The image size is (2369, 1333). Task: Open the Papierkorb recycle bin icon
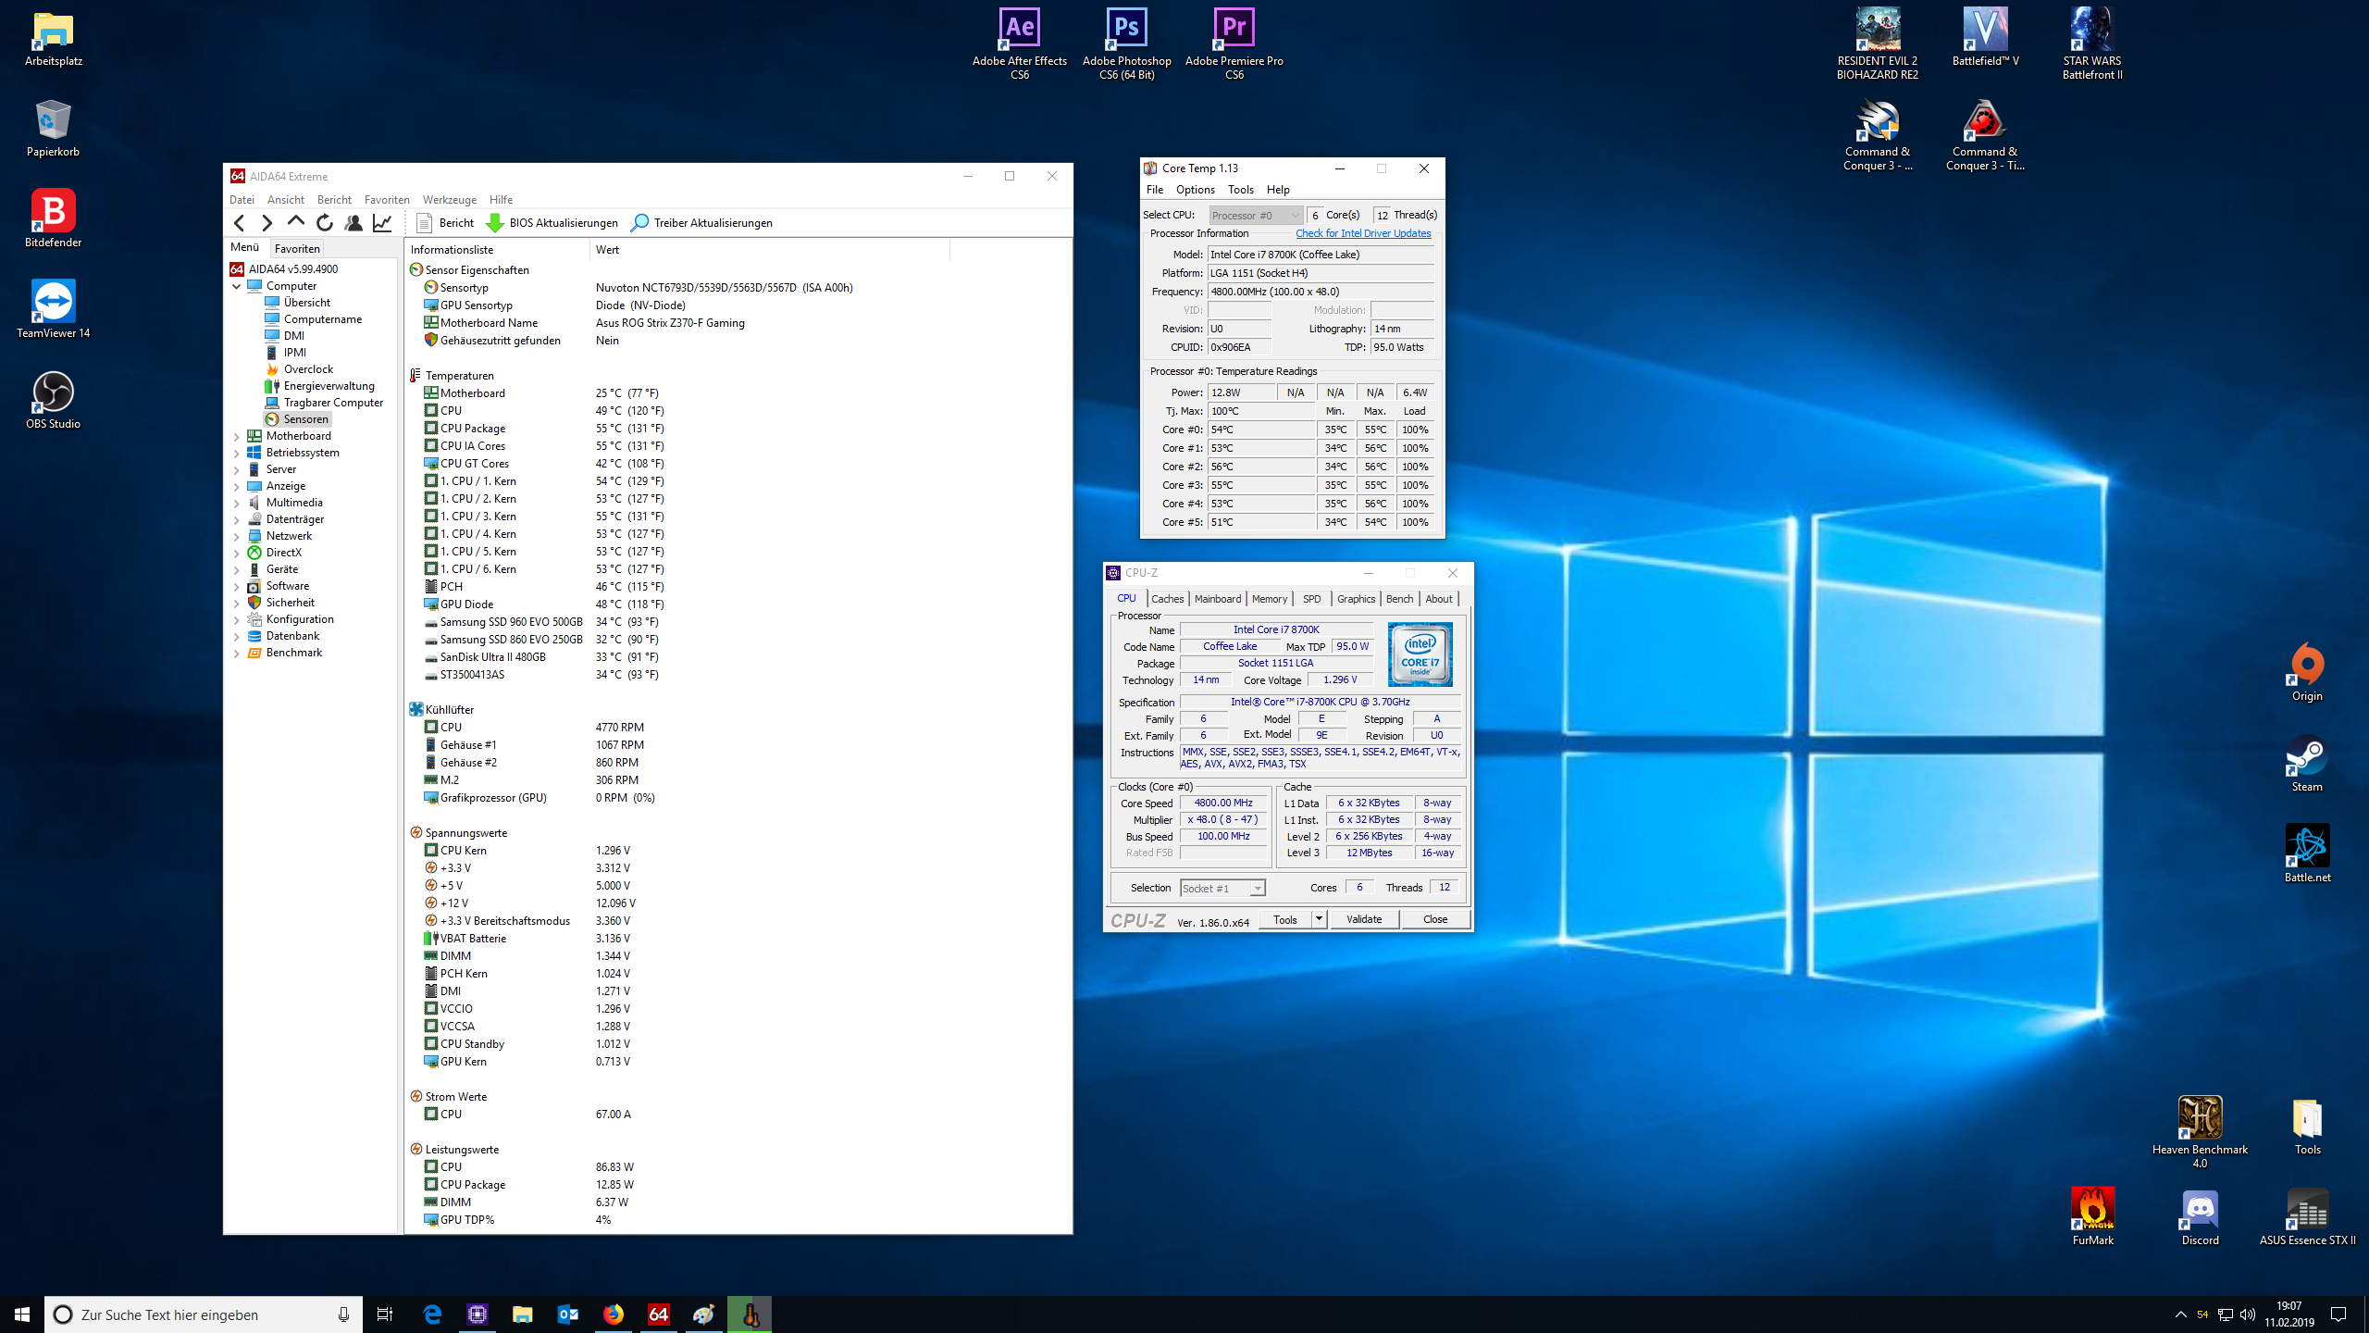[x=53, y=128]
